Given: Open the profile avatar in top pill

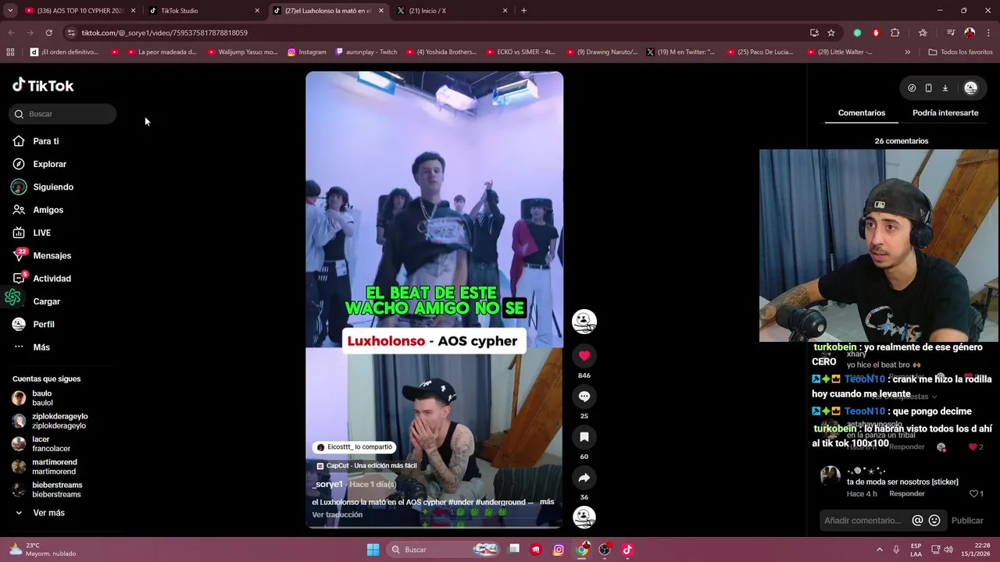Looking at the screenshot, I should coord(970,88).
